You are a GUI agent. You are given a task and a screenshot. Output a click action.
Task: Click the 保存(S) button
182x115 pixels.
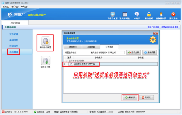pyautogui.click(x=130, y=97)
